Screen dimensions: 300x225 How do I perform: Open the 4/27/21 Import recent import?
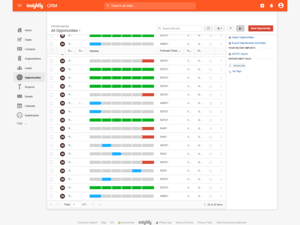239,54
